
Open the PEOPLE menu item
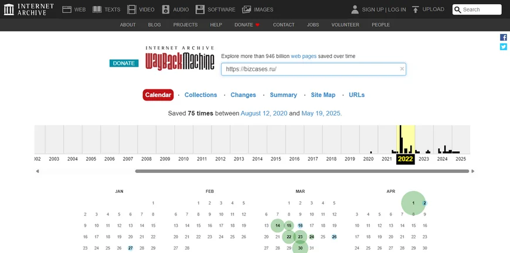click(381, 25)
